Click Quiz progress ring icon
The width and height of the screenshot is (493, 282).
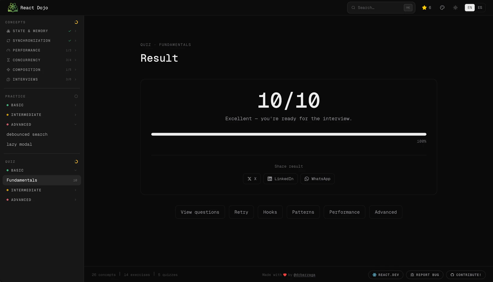coord(76,162)
